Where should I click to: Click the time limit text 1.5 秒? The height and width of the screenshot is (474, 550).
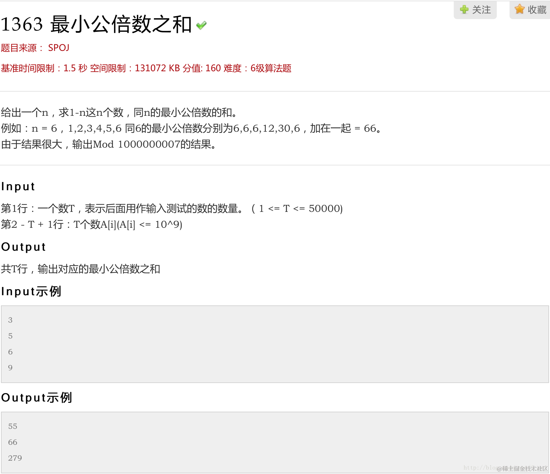(75, 68)
